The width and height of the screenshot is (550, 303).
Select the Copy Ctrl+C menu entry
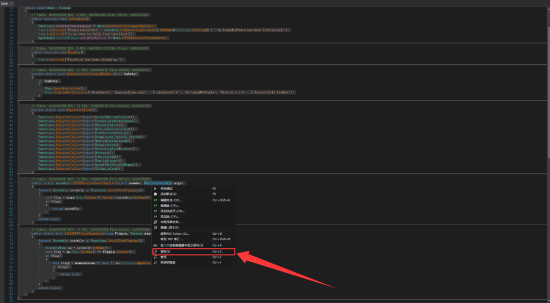pos(194,251)
